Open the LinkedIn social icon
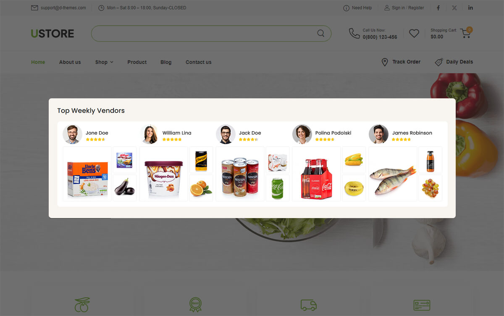Viewport: 504px width, 316px height. tap(470, 8)
